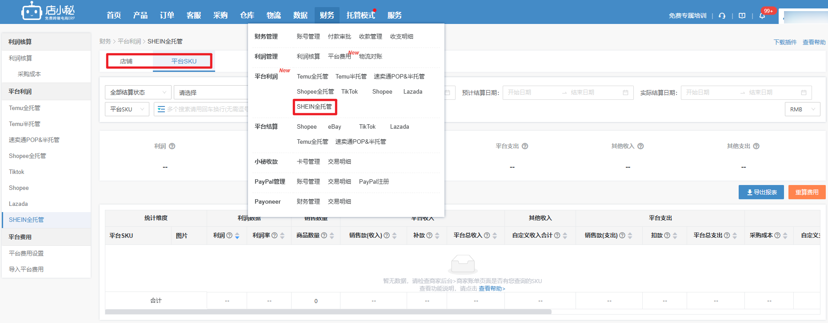Click help icon next to 其他支出 summary
The width and height of the screenshot is (828, 323).
coord(756,146)
